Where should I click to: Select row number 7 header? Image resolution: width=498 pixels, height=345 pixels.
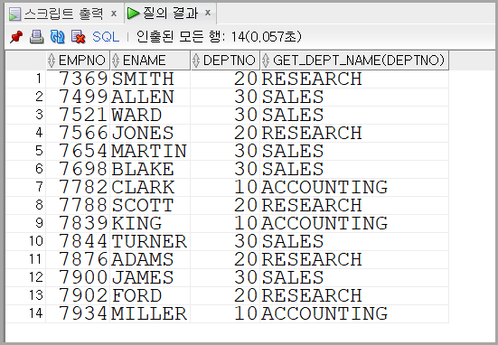tap(25, 187)
